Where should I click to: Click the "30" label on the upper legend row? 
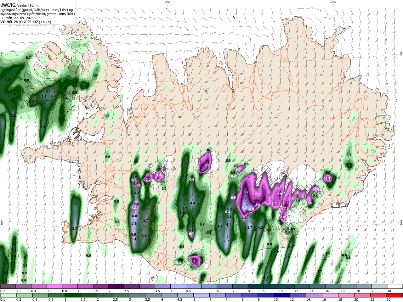pyautogui.click(x=389, y=291)
